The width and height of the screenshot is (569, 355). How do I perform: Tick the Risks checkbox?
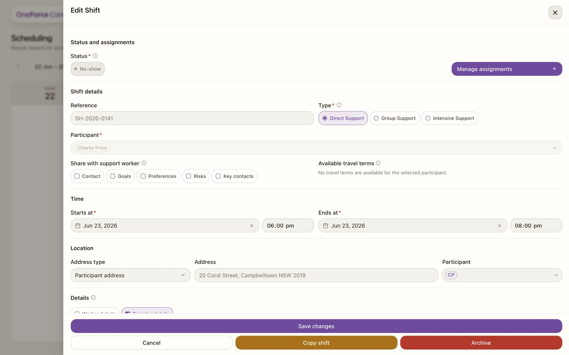pyautogui.click(x=188, y=176)
